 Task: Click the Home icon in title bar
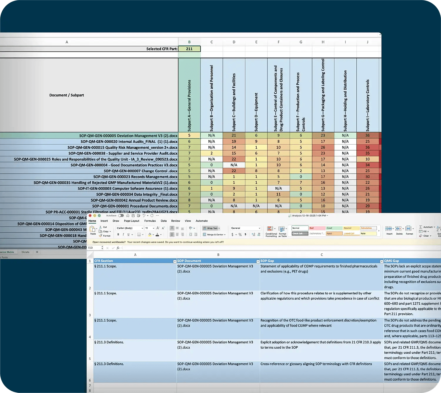[x=128, y=216]
